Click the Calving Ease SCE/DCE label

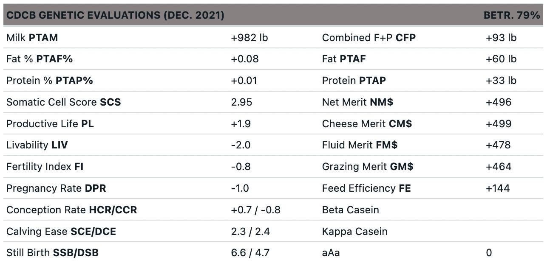click(x=61, y=232)
